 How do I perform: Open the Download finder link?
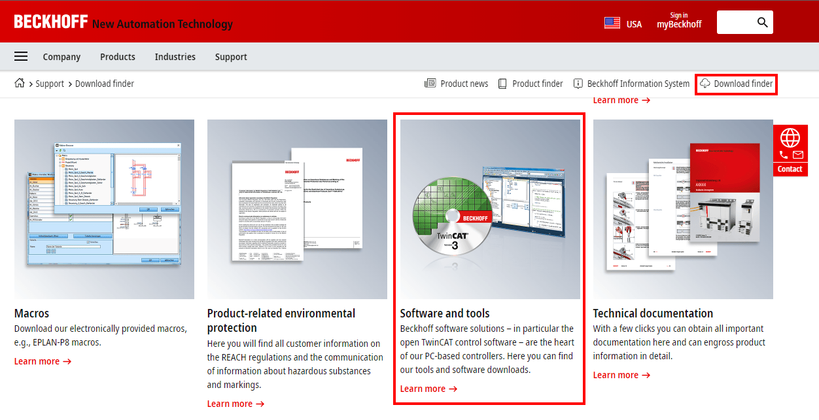[743, 84]
